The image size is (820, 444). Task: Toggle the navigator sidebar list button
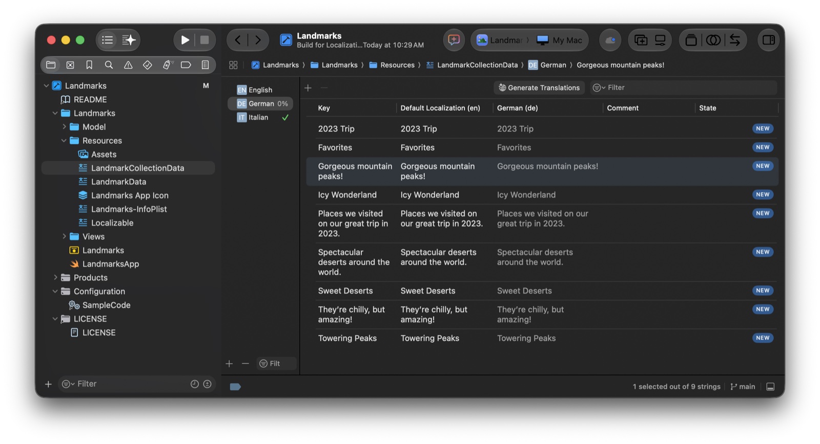[107, 40]
